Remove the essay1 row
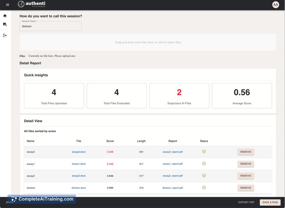Screen dimensions: 285x208 [x=246, y=164]
